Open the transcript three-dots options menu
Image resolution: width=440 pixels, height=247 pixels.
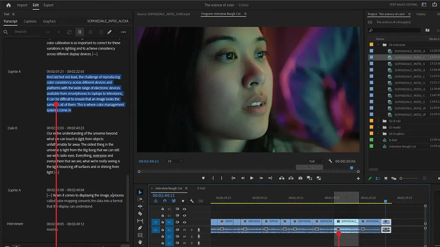pyautogui.click(x=123, y=32)
